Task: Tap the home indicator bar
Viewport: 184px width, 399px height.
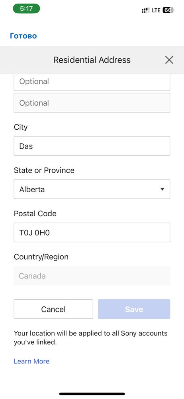Action: [x=92, y=394]
